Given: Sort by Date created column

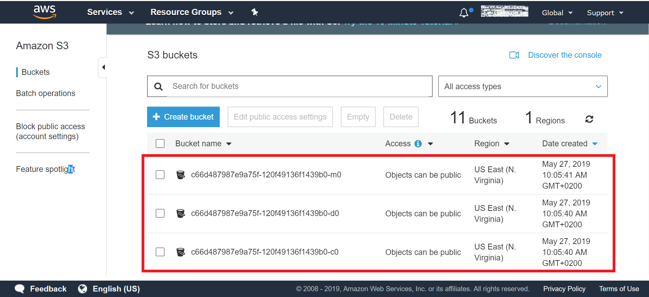Looking at the screenshot, I should [x=570, y=144].
